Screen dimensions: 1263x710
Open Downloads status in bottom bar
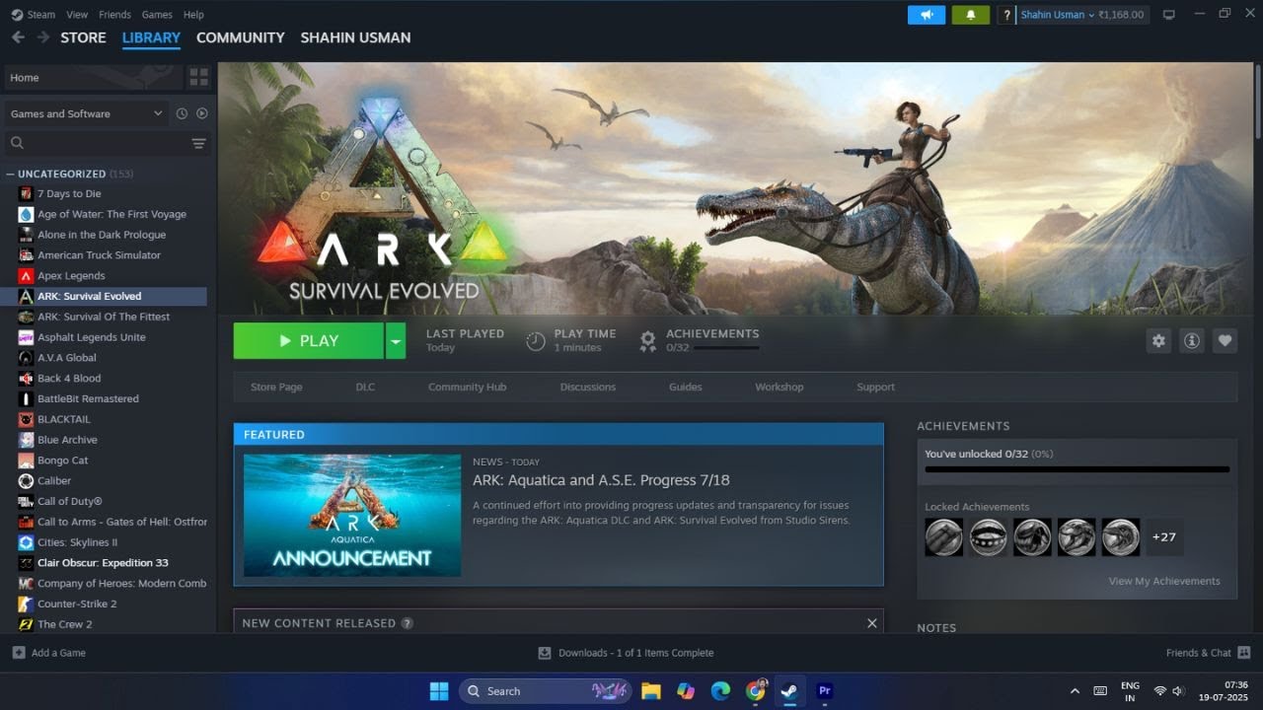626,653
